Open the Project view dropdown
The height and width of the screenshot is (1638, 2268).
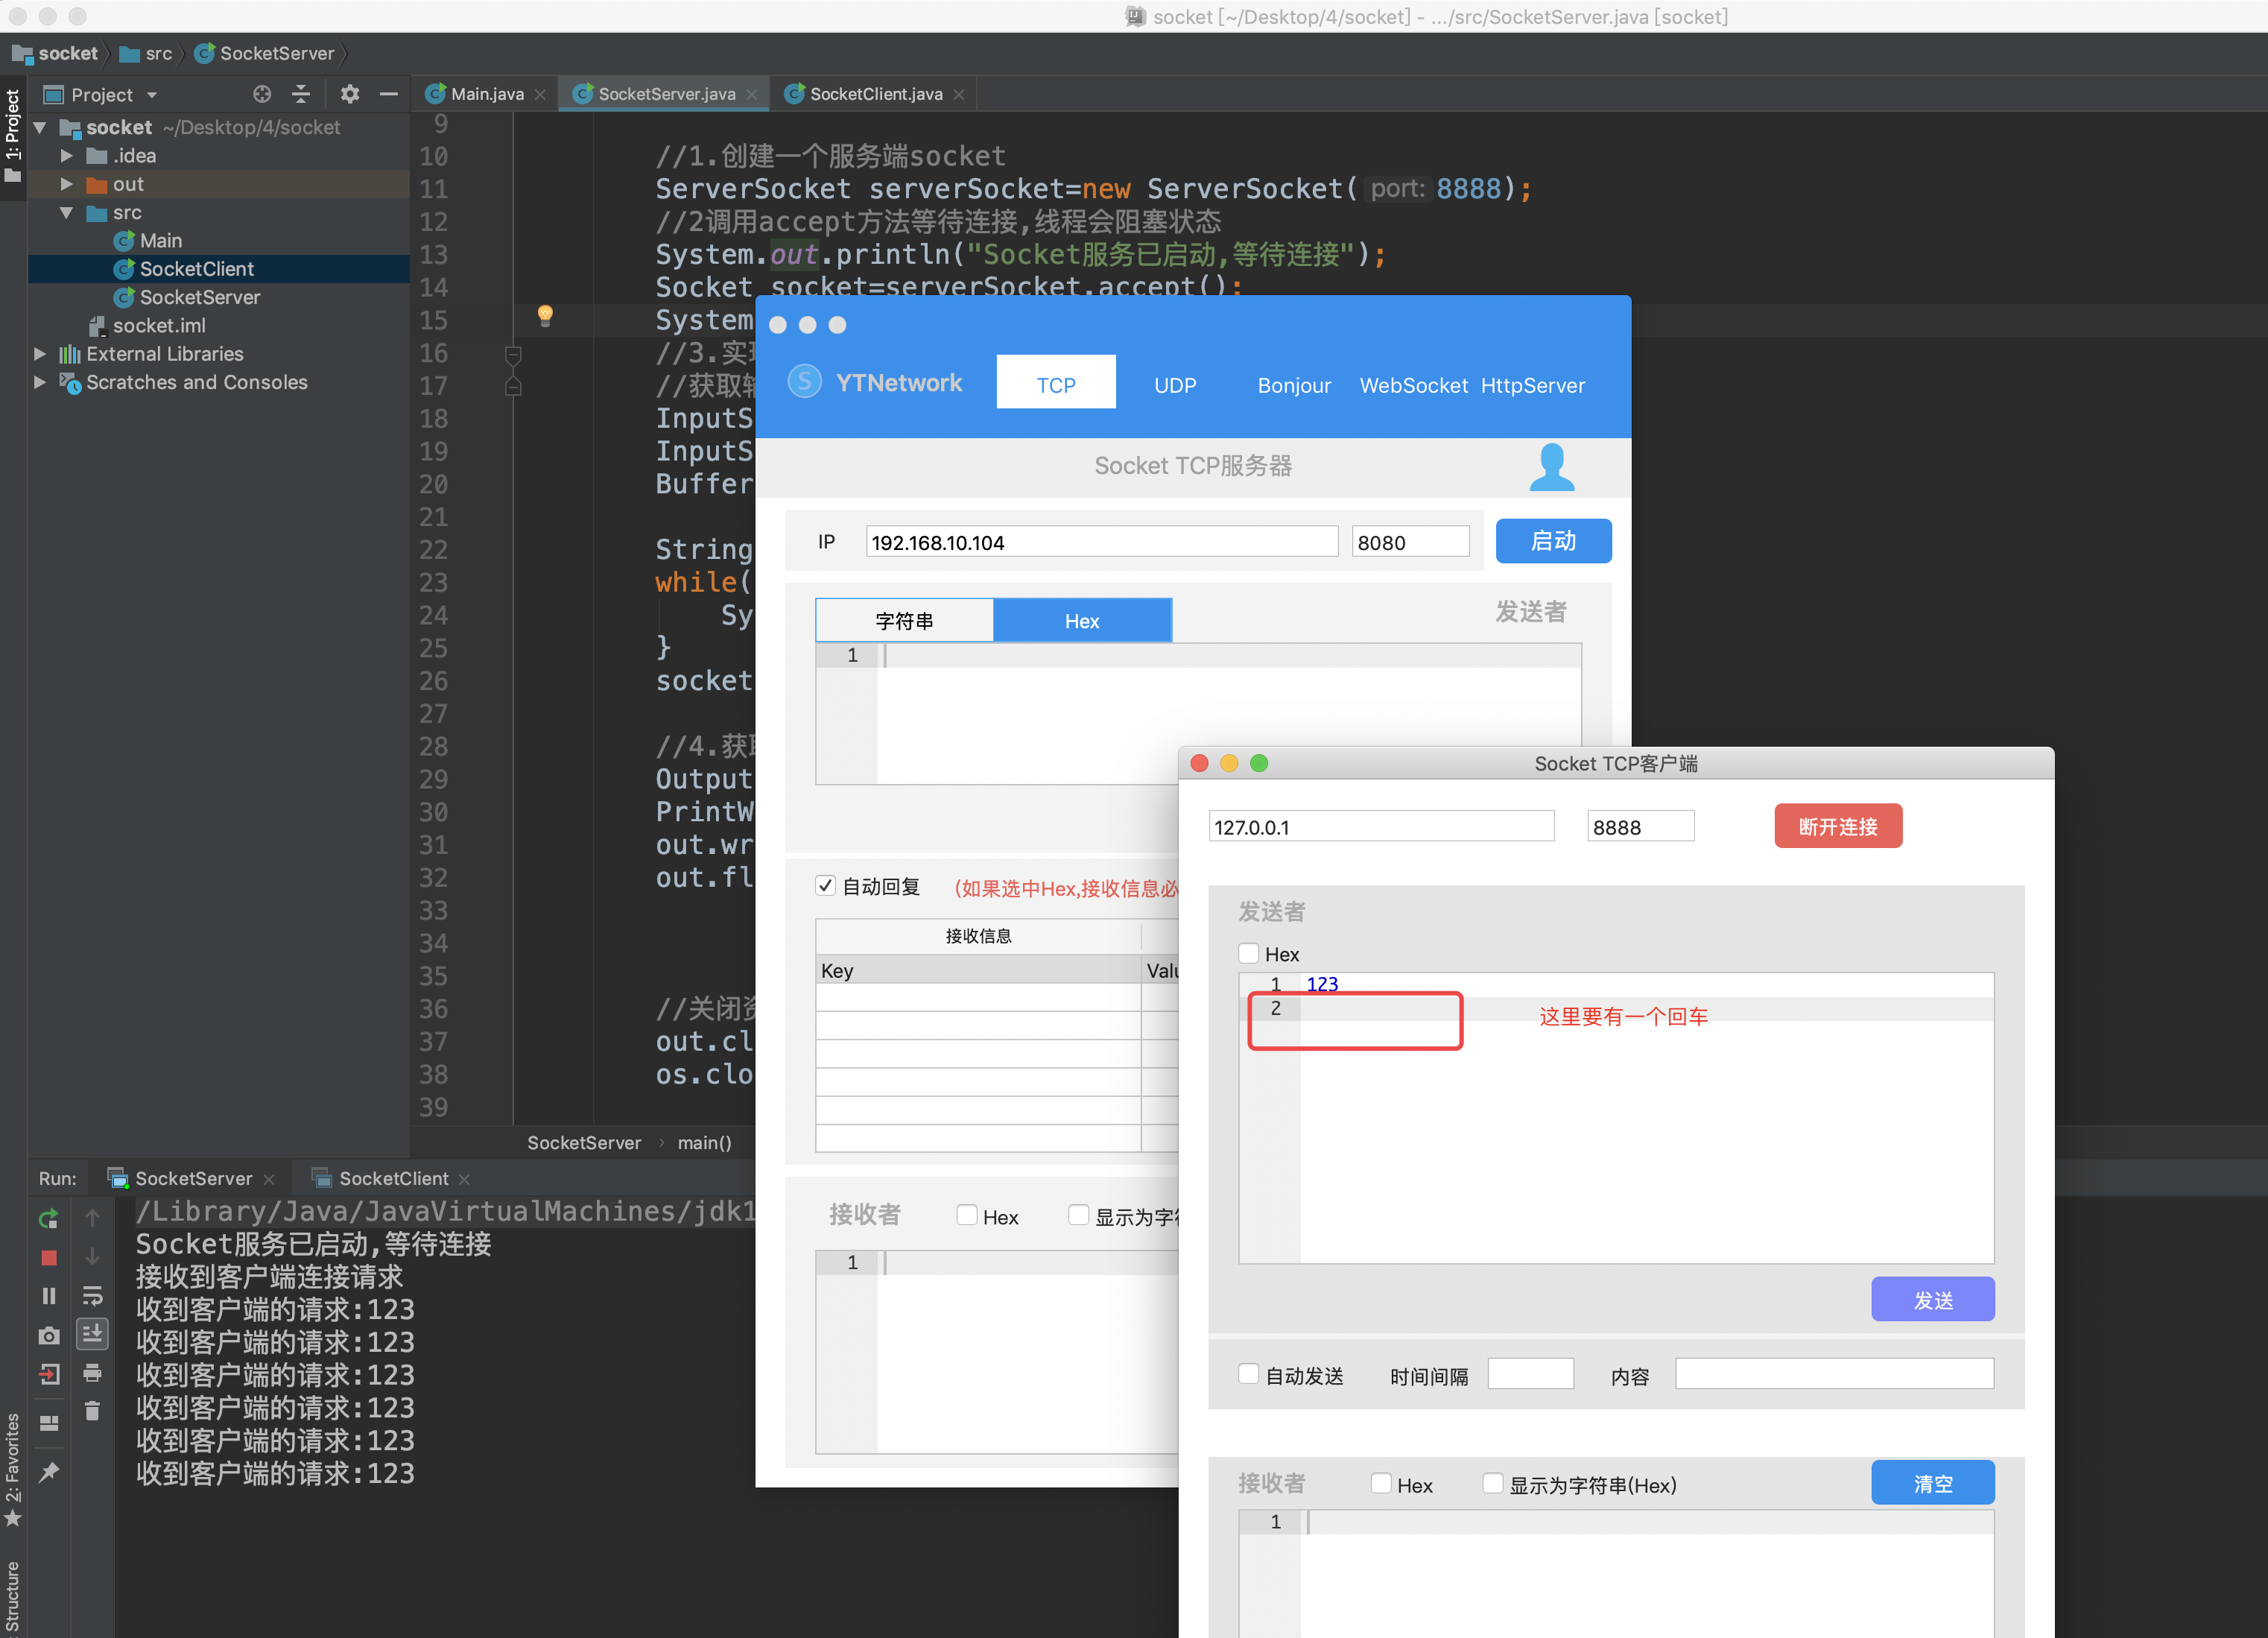point(152,95)
